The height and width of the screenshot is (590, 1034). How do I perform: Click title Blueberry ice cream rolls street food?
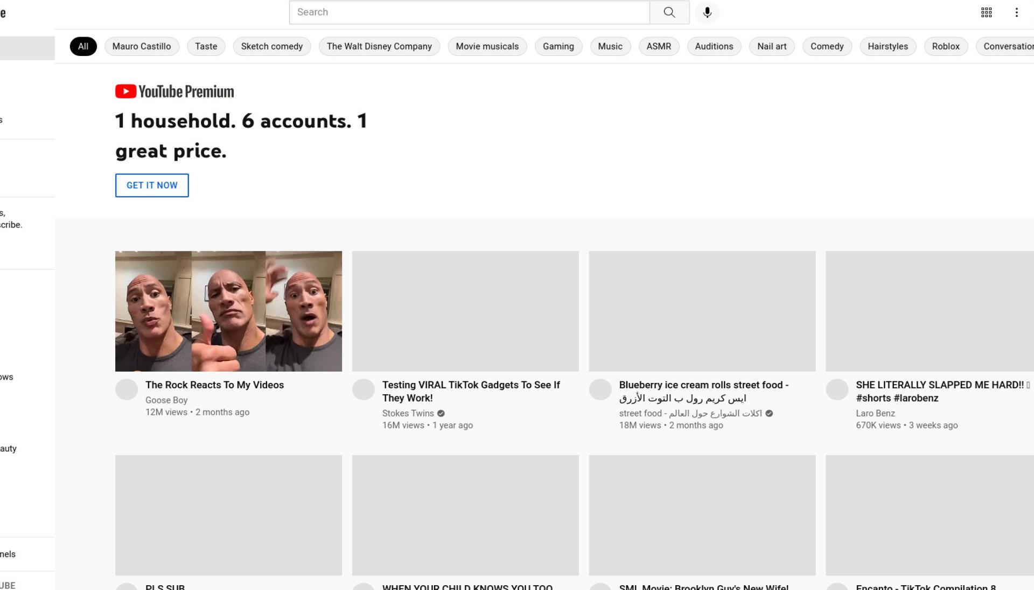[x=704, y=392]
